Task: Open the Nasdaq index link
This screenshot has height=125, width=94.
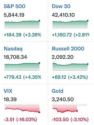Action: [13, 49]
